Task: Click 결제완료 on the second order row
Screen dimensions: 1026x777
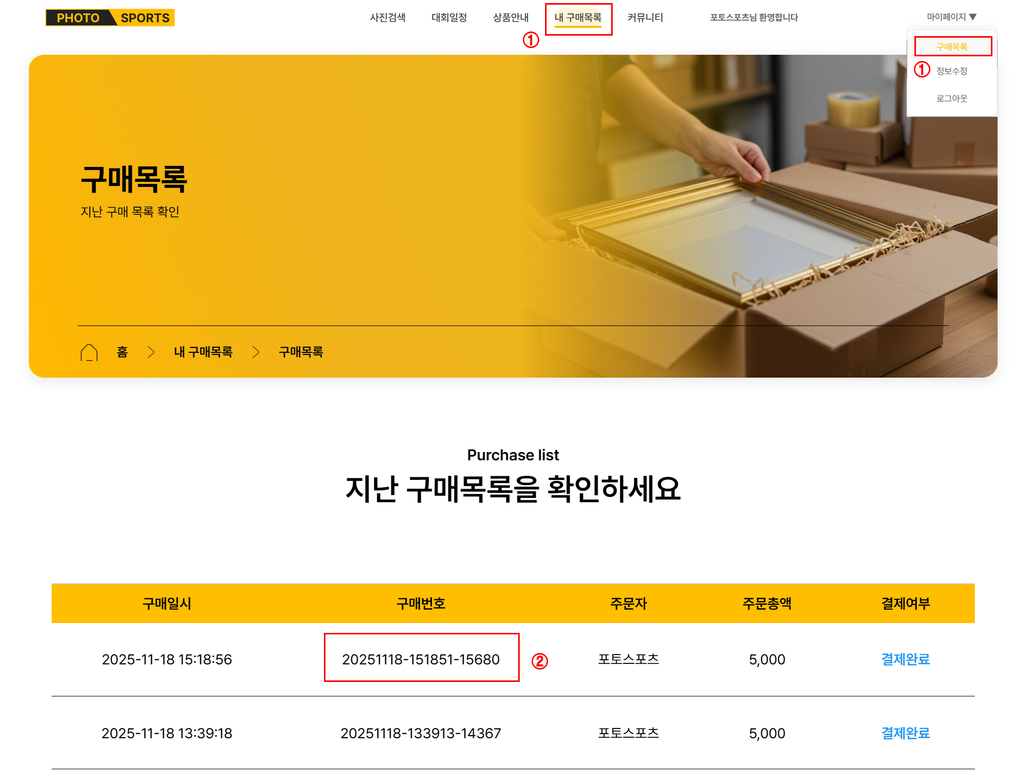Action: click(x=904, y=733)
